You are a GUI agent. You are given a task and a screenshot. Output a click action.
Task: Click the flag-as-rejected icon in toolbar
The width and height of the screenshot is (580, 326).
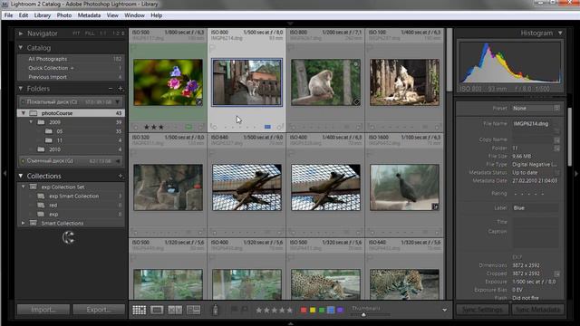click(245, 309)
